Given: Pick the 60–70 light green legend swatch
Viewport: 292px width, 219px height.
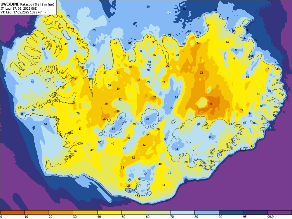Looking at the screenshot, I should (158, 213).
